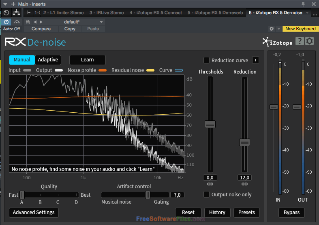This screenshot has width=319, height=225.
Task: Open the History panel
Action: [217, 212]
